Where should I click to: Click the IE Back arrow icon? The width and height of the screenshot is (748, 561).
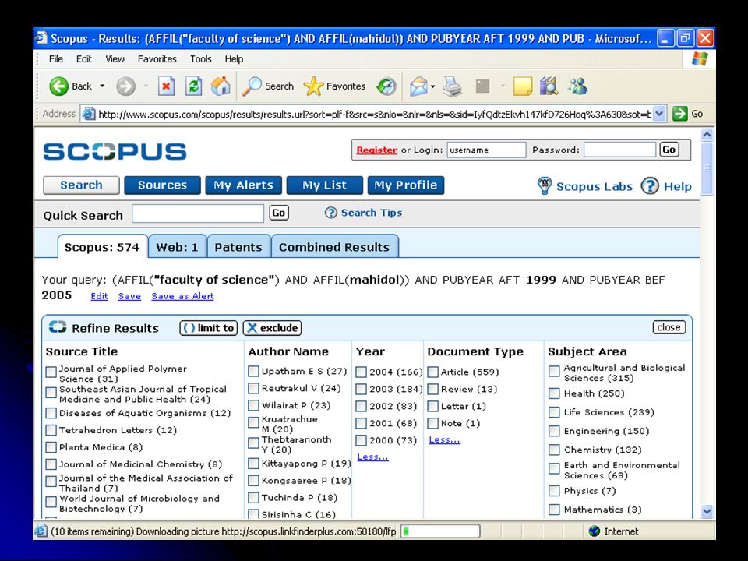coord(59,86)
